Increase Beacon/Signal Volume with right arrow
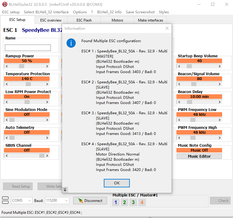The image size is (233, 218). [x=220, y=84]
